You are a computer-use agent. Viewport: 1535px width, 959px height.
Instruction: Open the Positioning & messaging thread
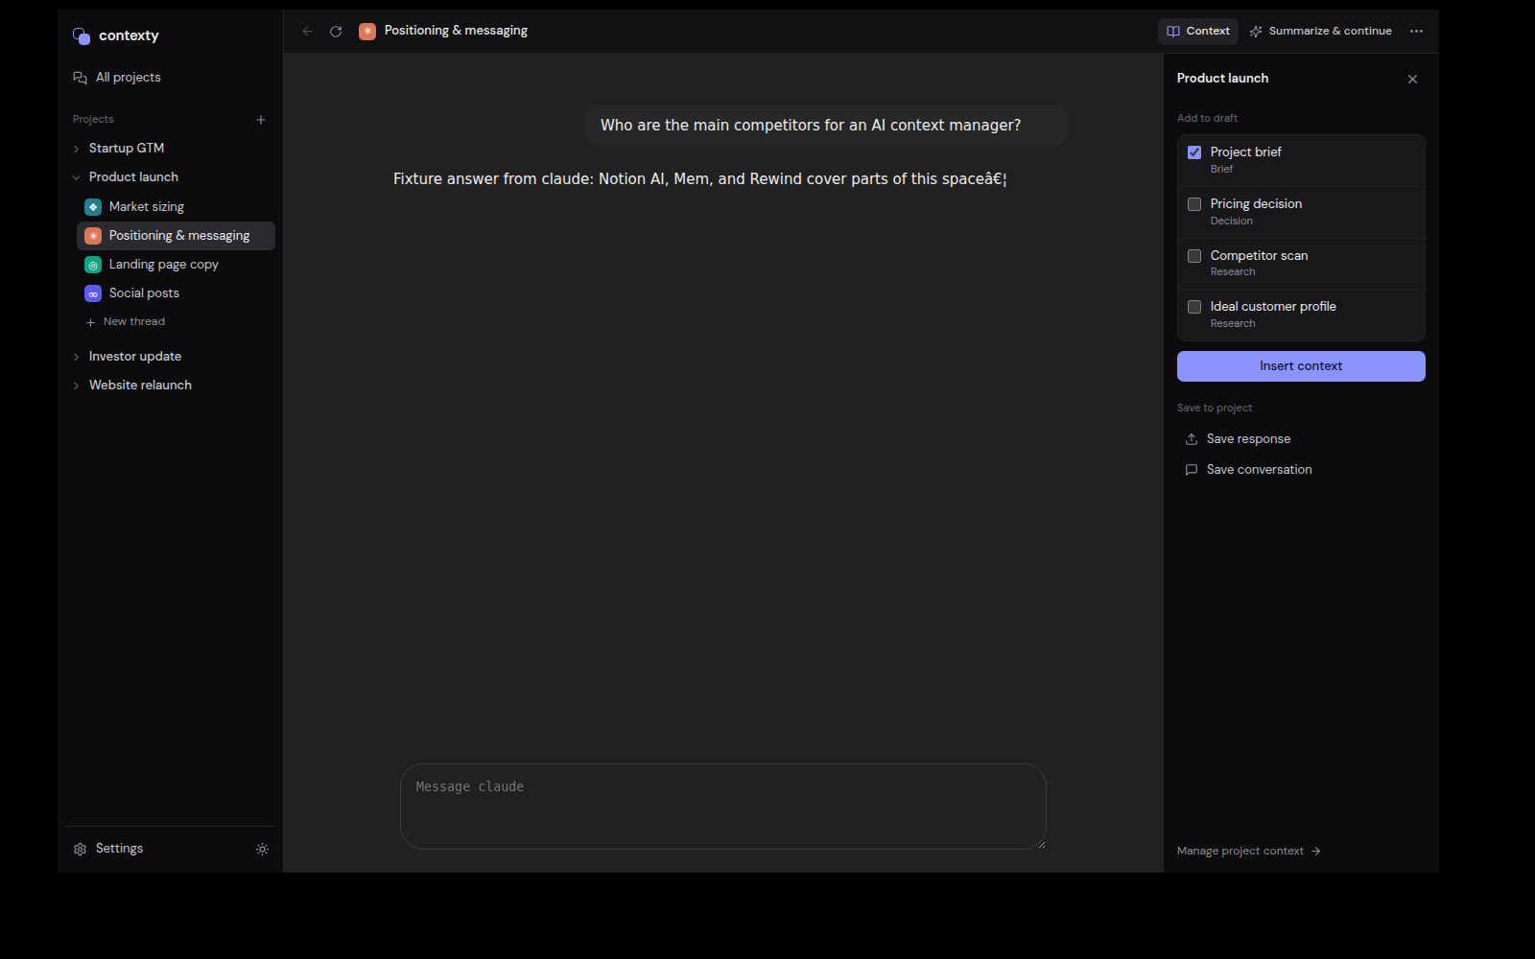(176, 236)
